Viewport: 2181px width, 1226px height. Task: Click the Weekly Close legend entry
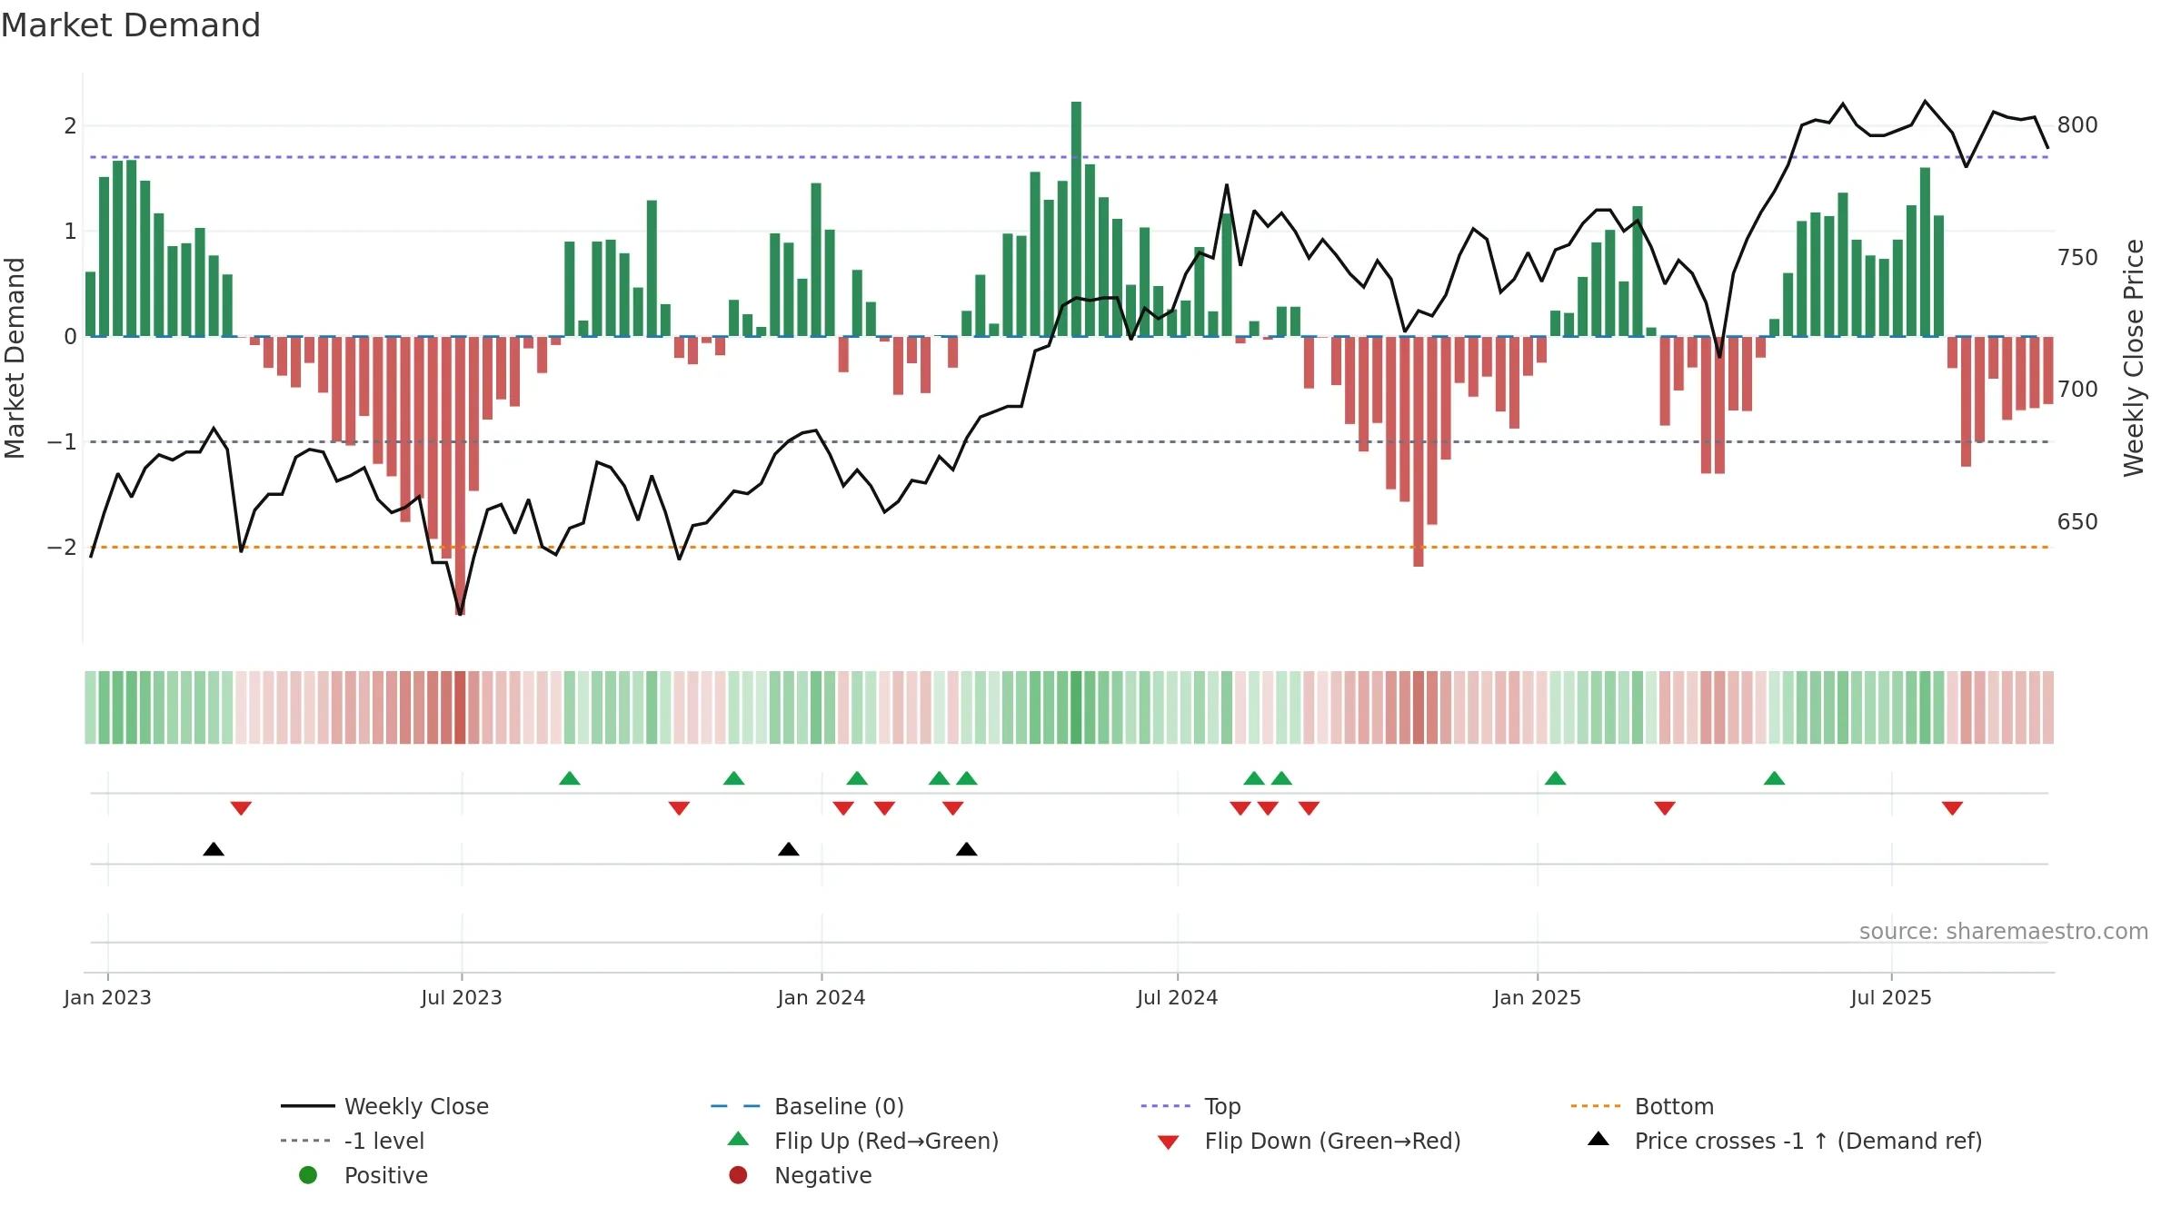click(x=384, y=1106)
